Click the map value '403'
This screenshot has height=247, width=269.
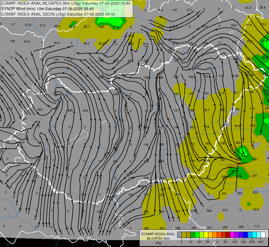tap(40, 109)
